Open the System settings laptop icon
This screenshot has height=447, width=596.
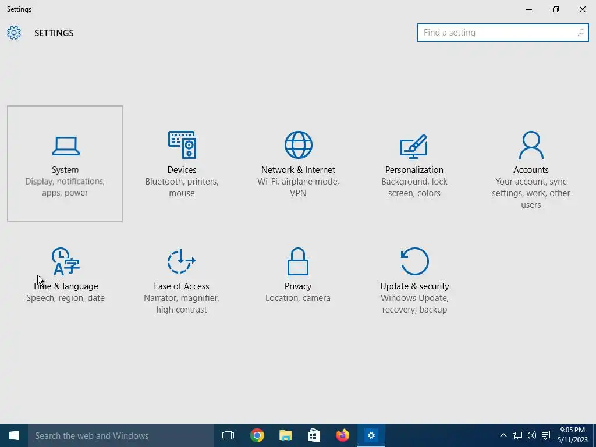(x=66, y=146)
